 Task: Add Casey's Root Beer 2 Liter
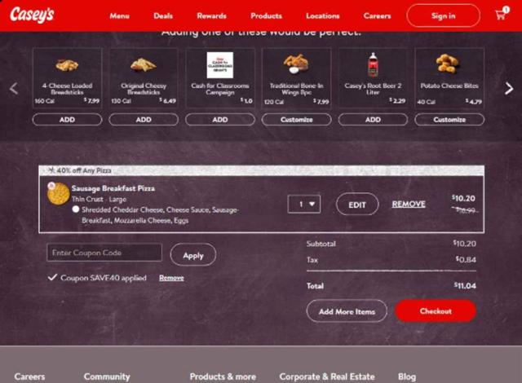tap(373, 119)
